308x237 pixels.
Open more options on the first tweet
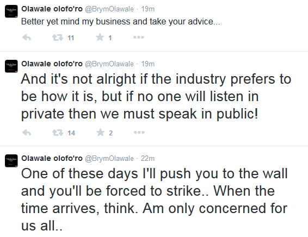pyautogui.click(x=139, y=38)
